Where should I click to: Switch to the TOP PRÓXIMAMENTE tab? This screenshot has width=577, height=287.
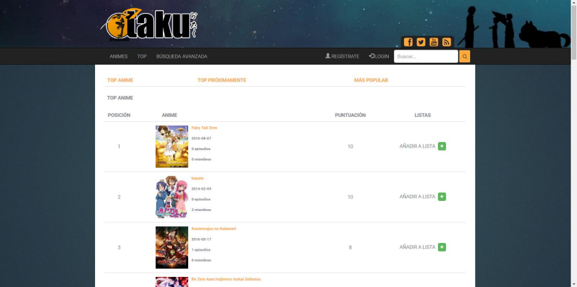(221, 80)
